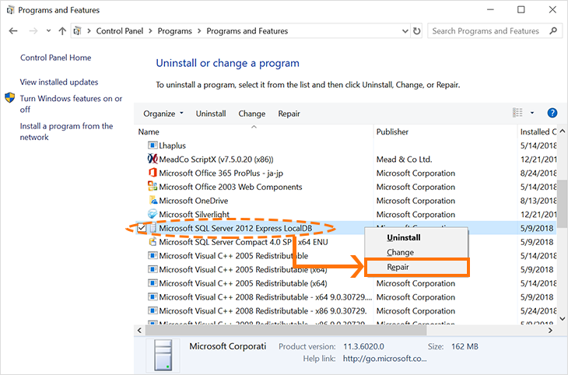This screenshot has height=375, width=568.
Task: Select MeadCo ScriptX (v7.5.0.20 (x86))
Action: (216, 159)
